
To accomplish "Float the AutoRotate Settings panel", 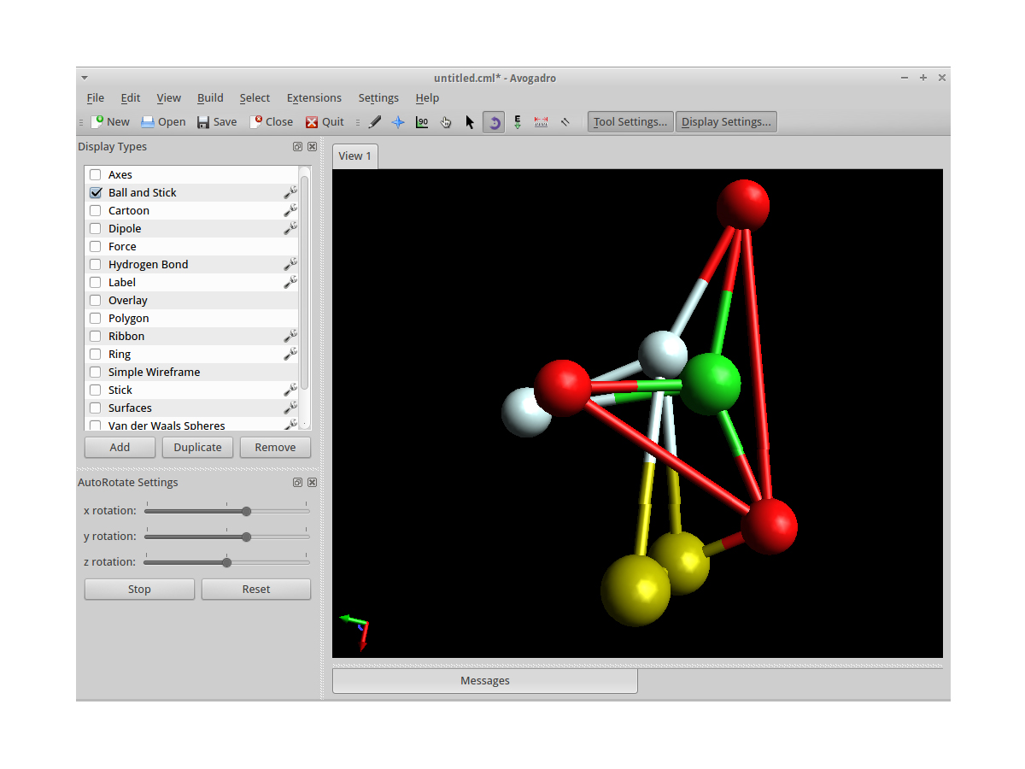I will 297,483.
